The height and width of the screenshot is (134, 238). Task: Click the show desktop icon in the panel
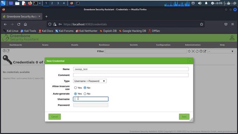[x=11, y=3]
